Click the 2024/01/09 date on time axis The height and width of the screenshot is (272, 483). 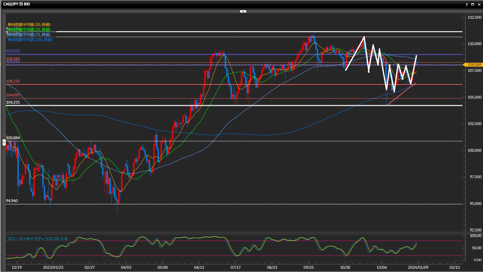pyautogui.click(x=418, y=267)
